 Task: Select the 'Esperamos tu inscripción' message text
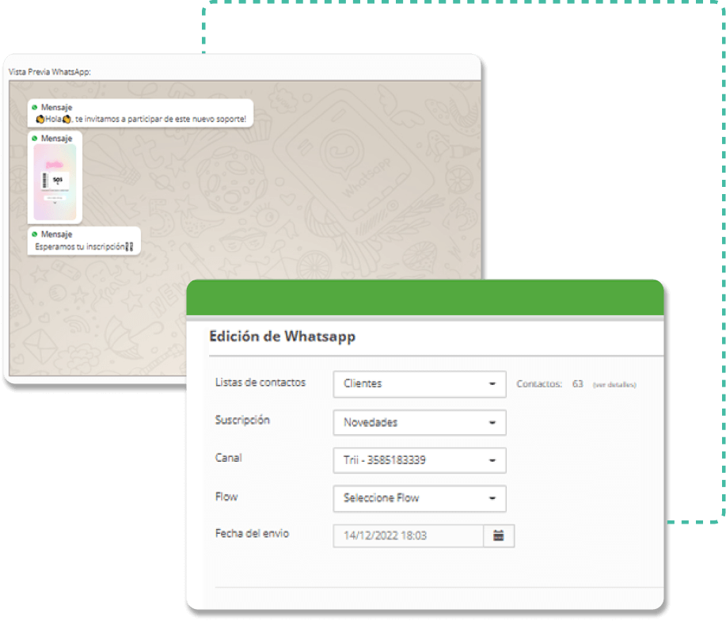click(80, 247)
